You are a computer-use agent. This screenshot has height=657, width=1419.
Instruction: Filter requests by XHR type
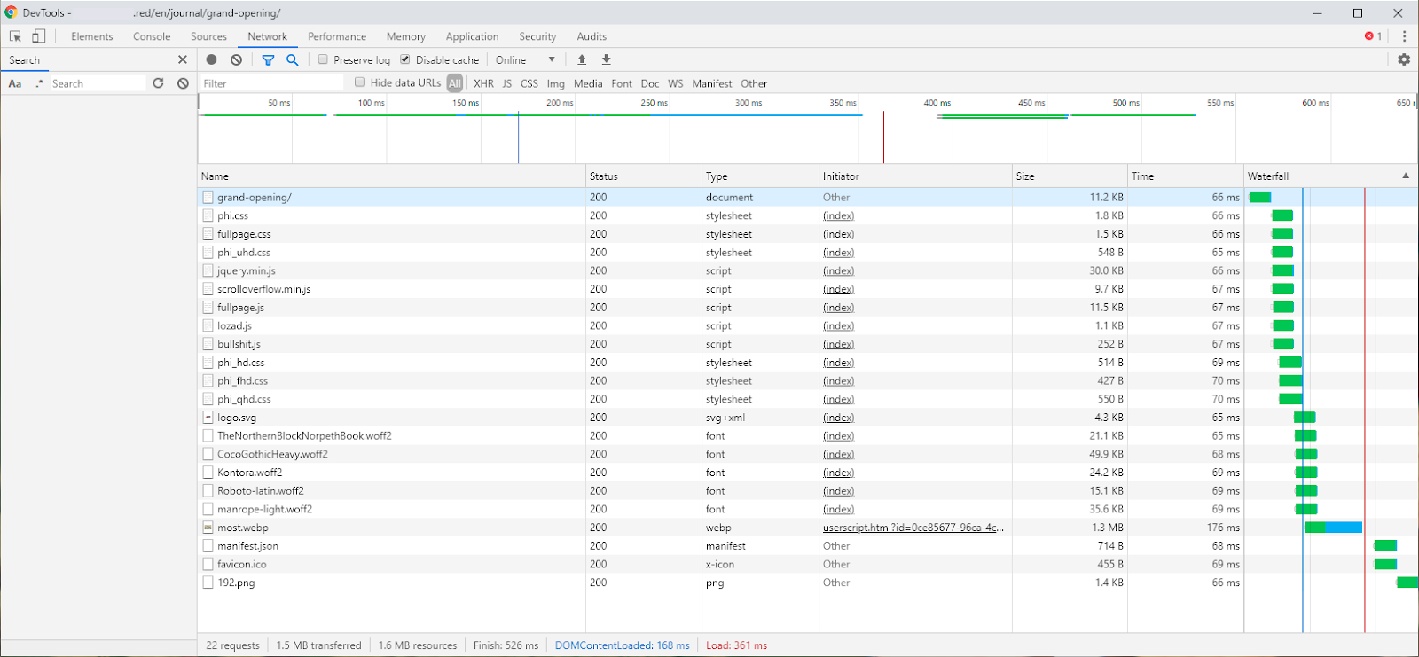(x=483, y=83)
